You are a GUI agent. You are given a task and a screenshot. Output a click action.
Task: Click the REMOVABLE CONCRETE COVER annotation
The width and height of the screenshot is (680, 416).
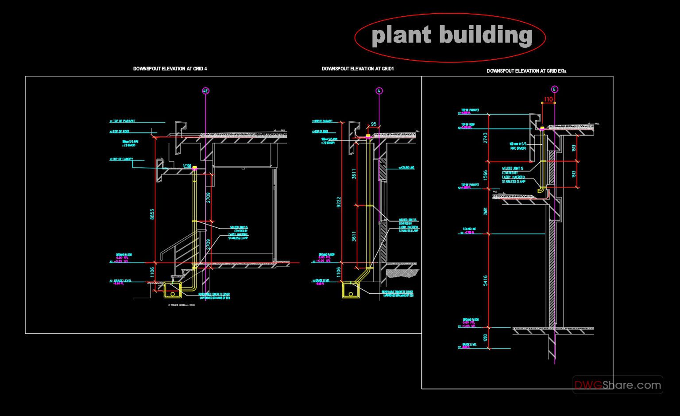(216, 293)
